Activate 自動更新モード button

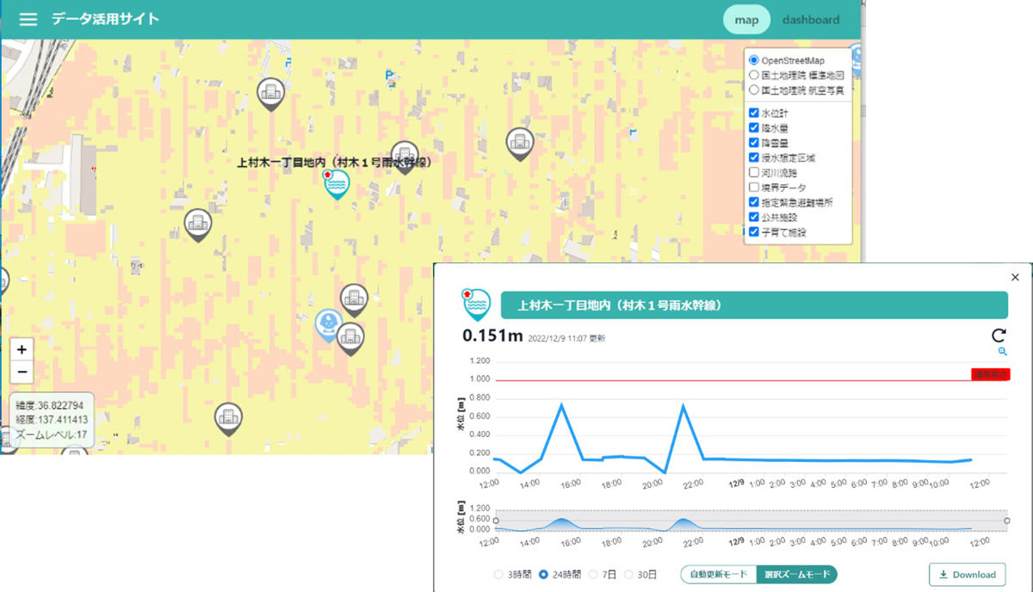click(719, 574)
